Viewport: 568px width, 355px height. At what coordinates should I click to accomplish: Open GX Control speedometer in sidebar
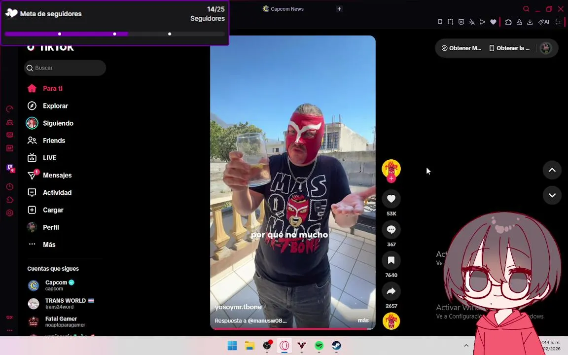point(10,109)
